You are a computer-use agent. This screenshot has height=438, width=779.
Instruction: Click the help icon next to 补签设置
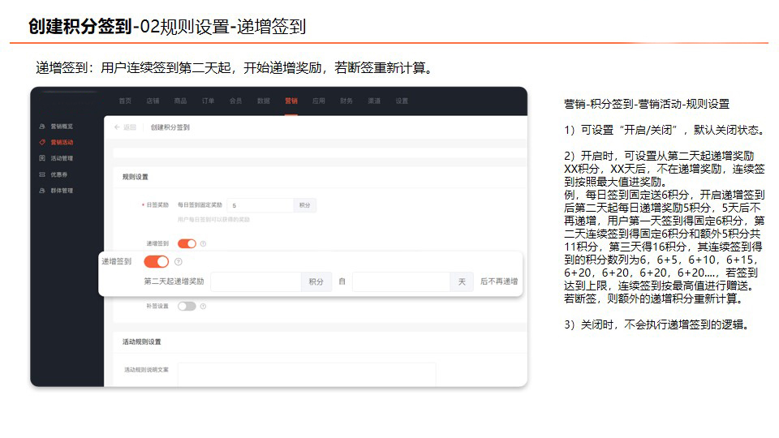click(203, 307)
